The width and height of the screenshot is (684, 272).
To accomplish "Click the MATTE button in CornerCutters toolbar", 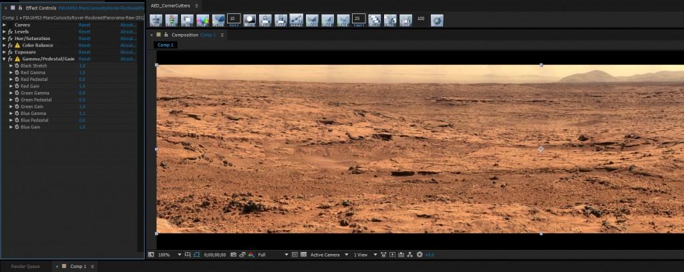I will (x=250, y=19).
